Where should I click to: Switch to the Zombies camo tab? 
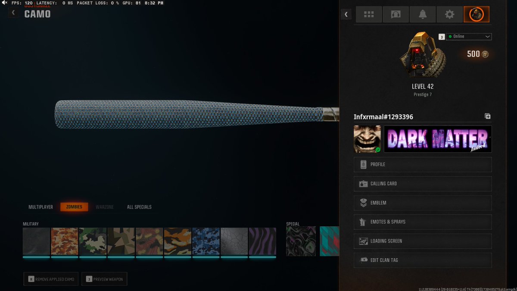pos(74,207)
